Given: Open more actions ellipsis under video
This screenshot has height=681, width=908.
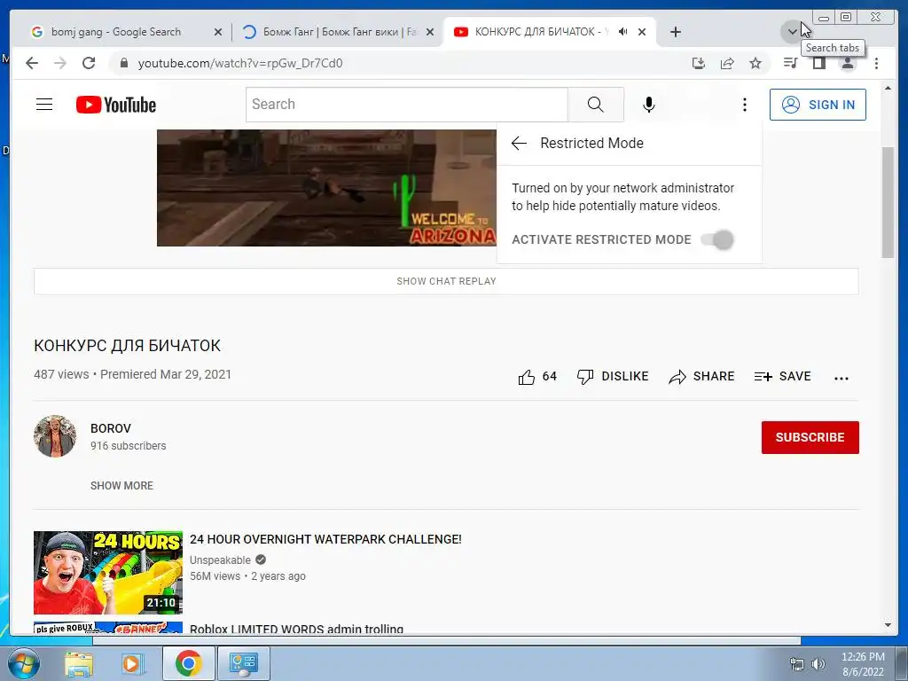Looking at the screenshot, I should click(841, 378).
